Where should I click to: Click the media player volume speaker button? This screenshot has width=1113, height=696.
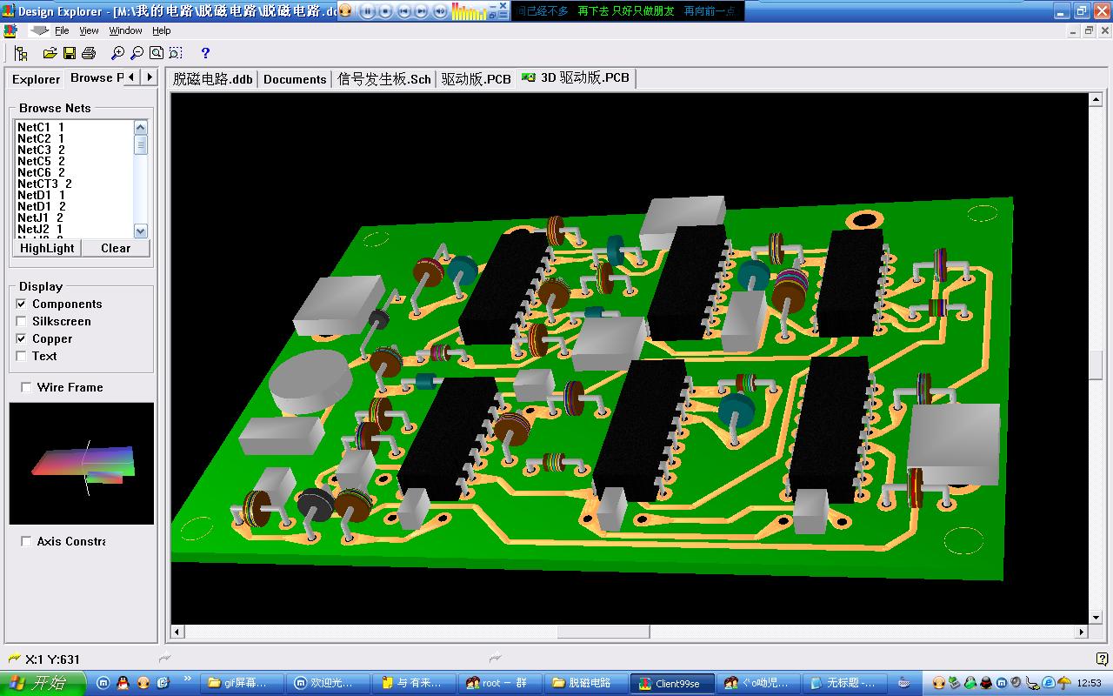pyautogui.click(x=440, y=11)
